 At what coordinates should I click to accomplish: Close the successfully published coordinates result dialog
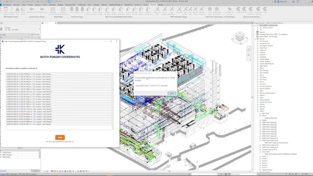[172, 93]
